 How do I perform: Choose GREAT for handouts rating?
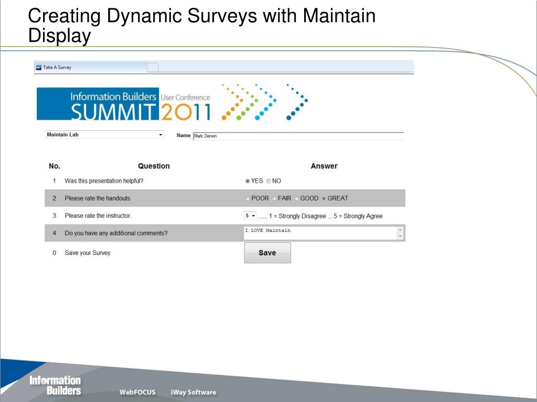point(324,199)
